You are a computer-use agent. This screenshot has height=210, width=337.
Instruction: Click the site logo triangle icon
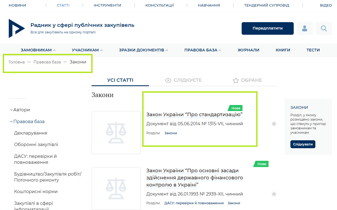point(17,28)
